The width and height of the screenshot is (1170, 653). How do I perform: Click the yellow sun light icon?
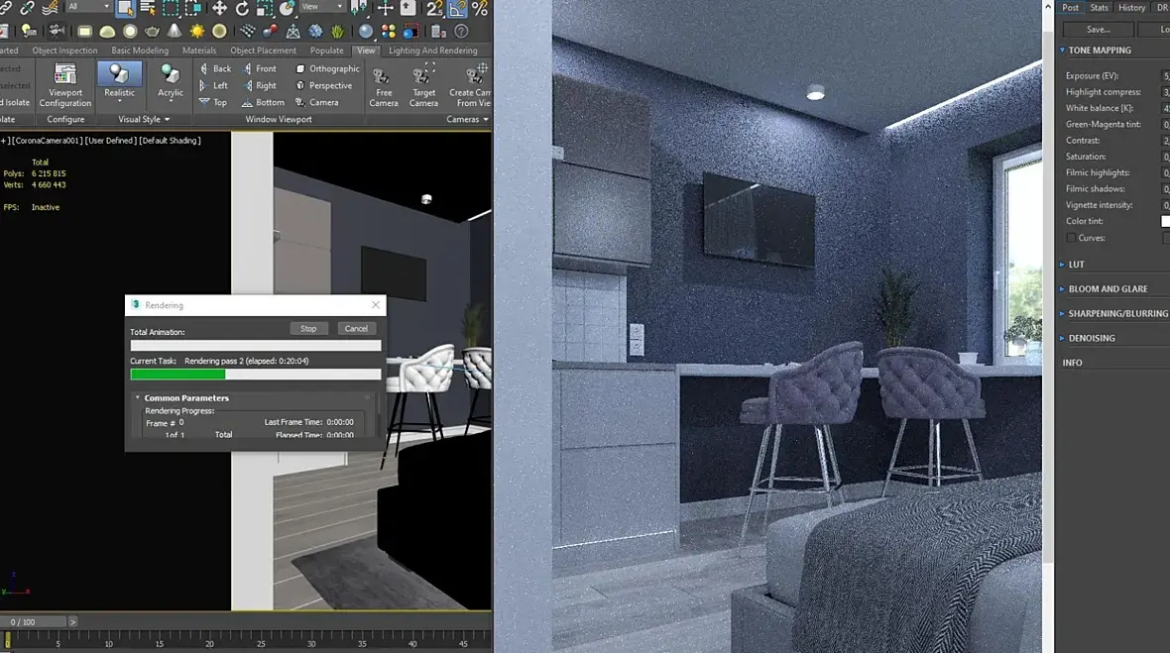pyautogui.click(x=197, y=32)
